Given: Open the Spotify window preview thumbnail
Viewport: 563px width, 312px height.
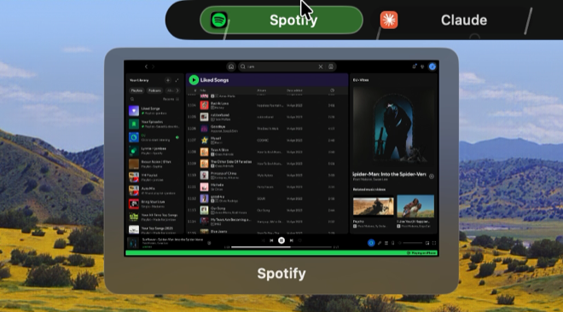Looking at the screenshot, I should tap(281, 159).
